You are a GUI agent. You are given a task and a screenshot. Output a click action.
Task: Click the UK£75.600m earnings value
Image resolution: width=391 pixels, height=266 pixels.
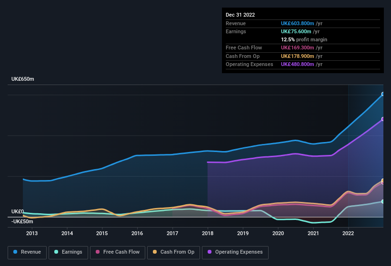coord(296,31)
